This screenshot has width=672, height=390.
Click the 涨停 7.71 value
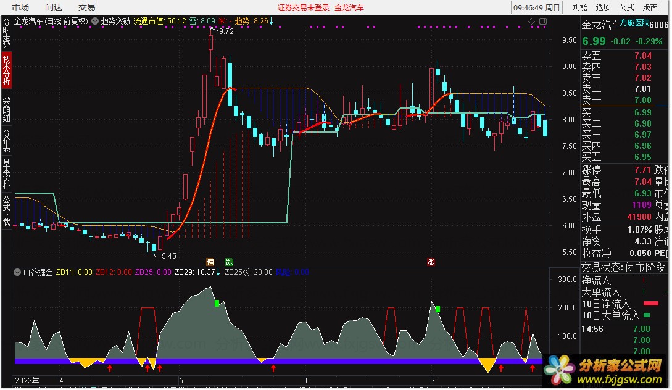643,170
